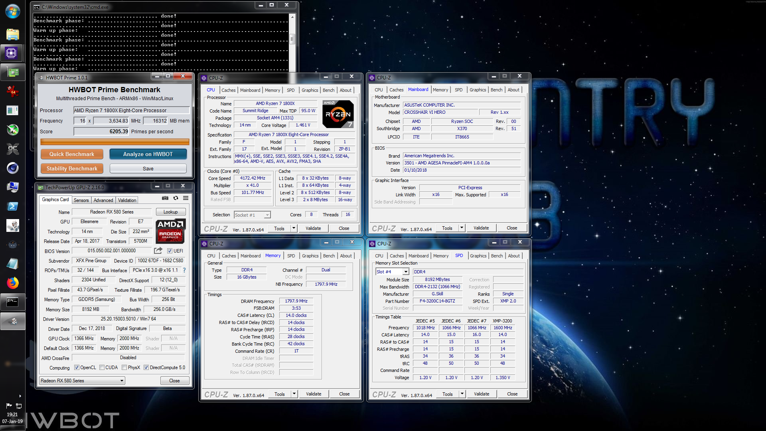Click the Ryzen 7 logo in CPU-Z
Image resolution: width=766 pixels, height=431 pixels.
(x=338, y=114)
